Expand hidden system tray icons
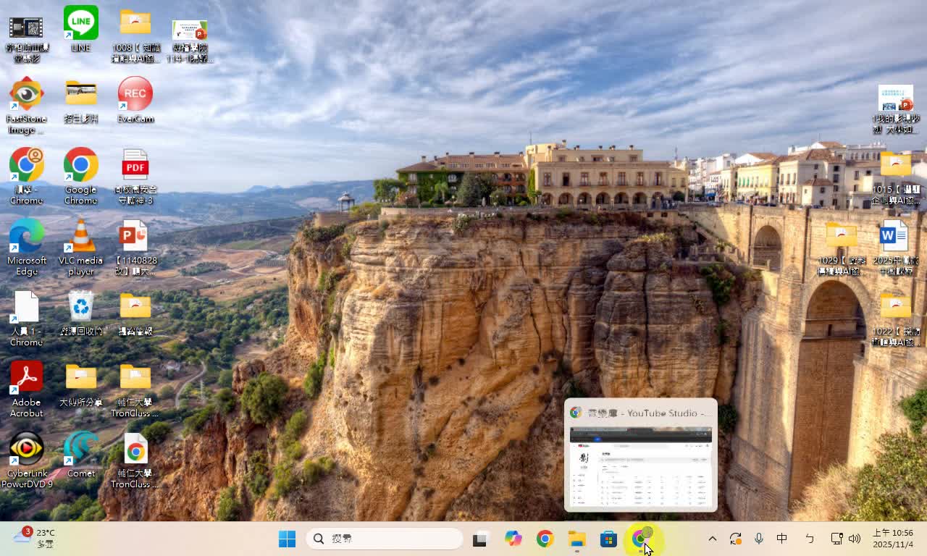927x556 pixels. (x=712, y=539)
